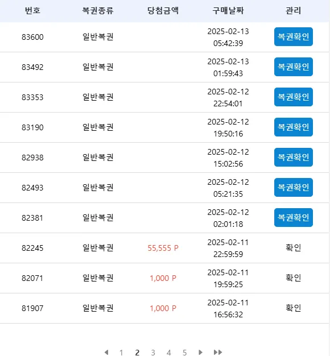The height and width of the screenshot is (356, 330).
Task: Check ticket 82381 via 복권확인
Action: coord(294,217)
